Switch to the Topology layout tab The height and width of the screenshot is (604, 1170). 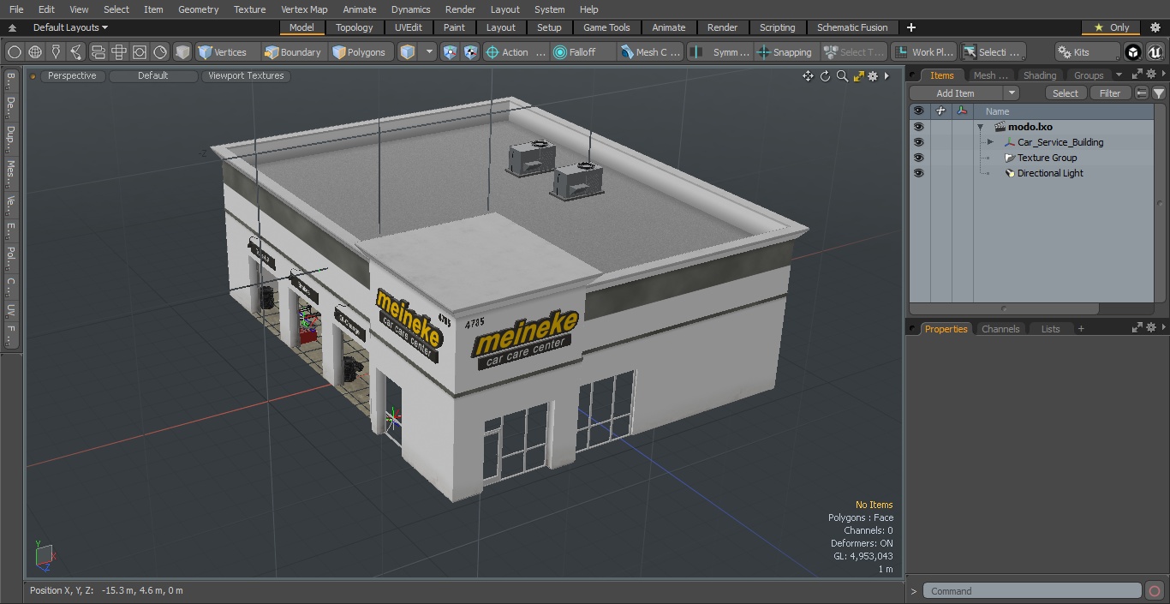[x=354, y=27]
